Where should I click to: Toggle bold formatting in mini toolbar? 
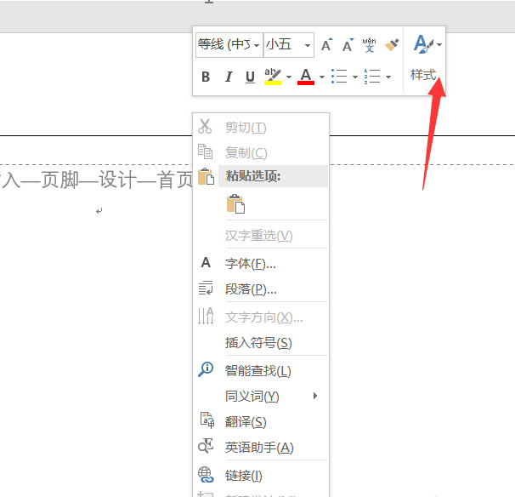[206, 77]
